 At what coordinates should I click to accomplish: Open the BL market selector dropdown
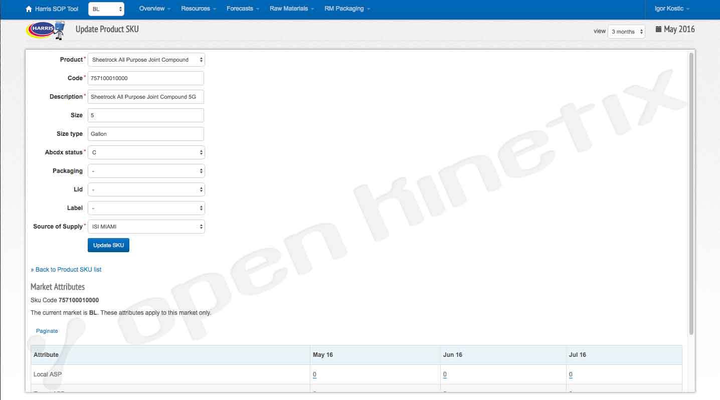pos(106,9)
